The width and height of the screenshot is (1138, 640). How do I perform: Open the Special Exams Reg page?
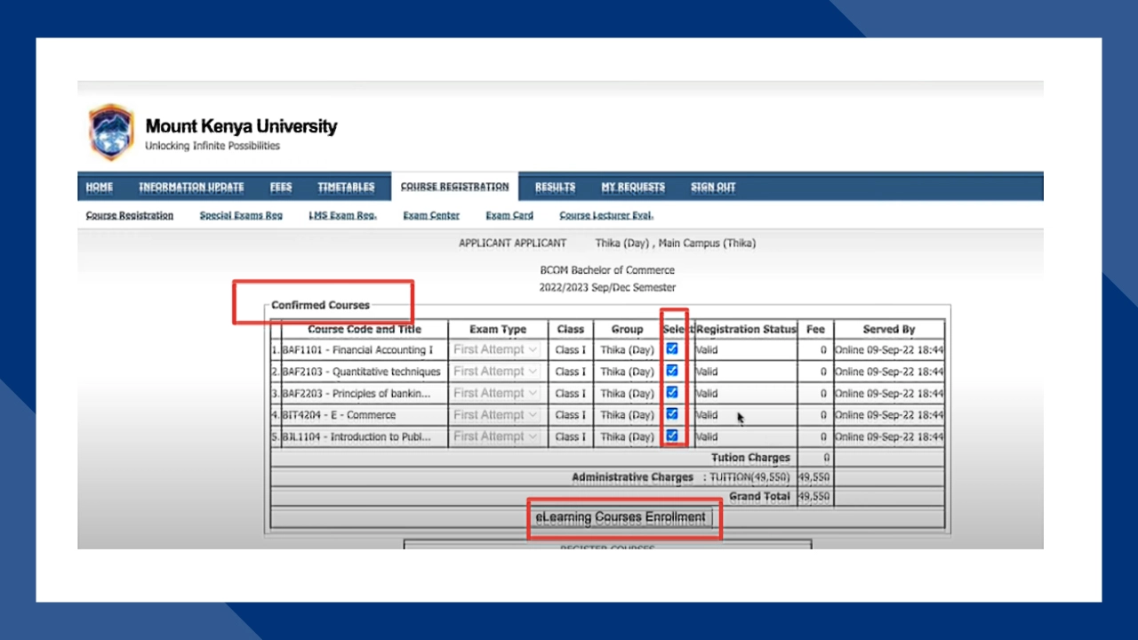[x=240, y=215]
